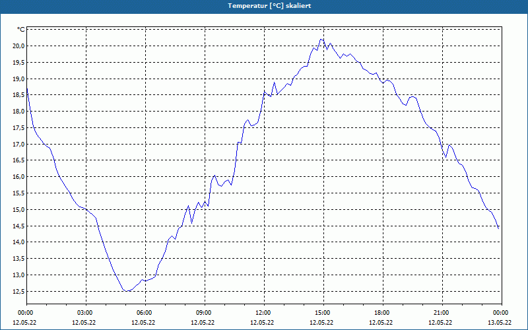Screen dimensions: 528x330
Task: Select the 14,0 y-axis label
Action: click(18, 242)
